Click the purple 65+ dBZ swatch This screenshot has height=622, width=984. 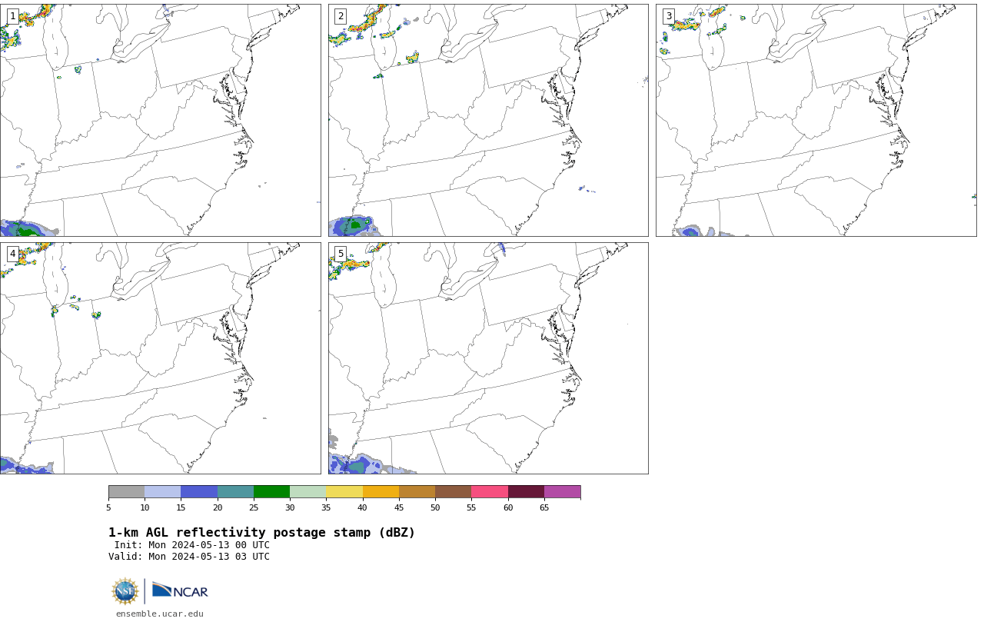(562, 492)
